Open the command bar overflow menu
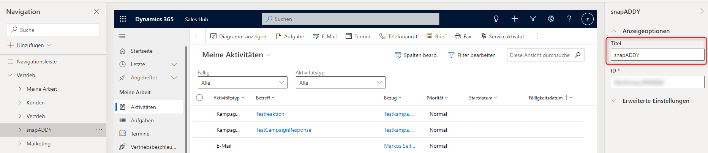 (537, 36)
